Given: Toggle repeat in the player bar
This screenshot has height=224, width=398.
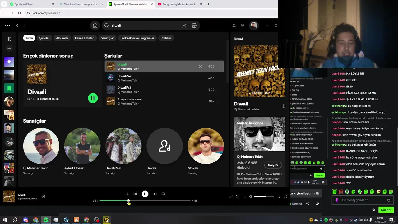Looking at the screenshot, I should pyautogui.click(x=163, y=194).
